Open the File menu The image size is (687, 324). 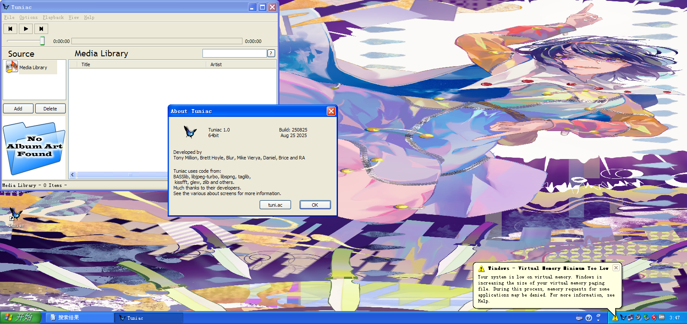(x=9, y=18)
